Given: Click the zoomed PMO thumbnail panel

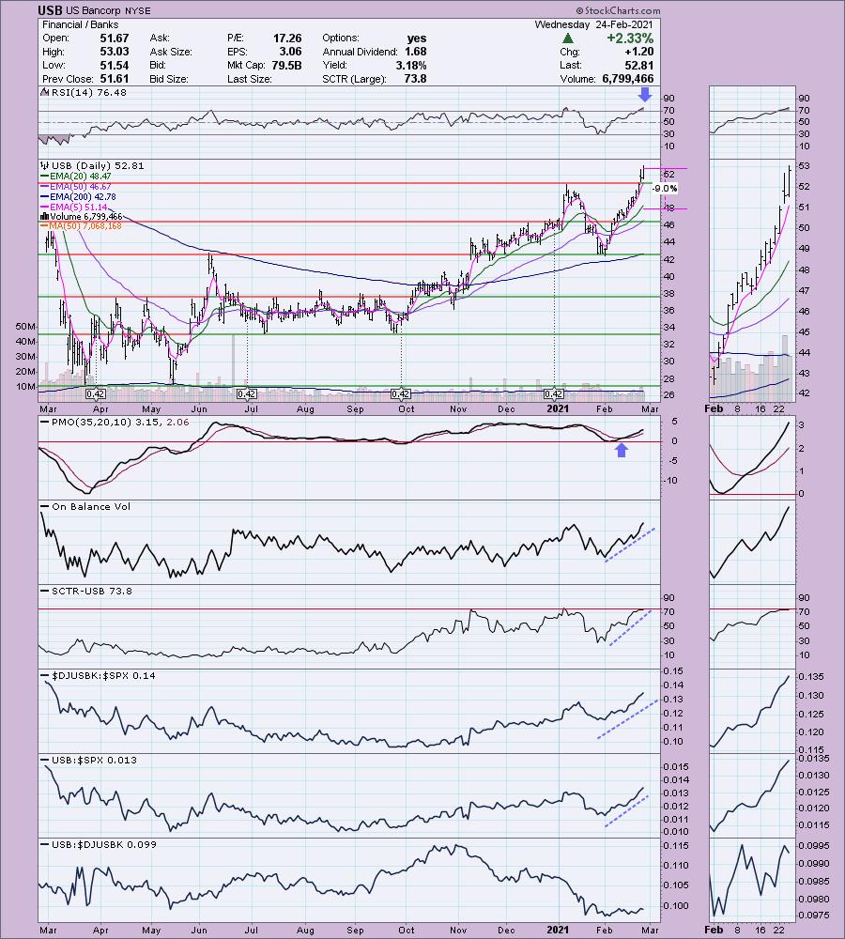Looking at the screenshot, I should (x=752, y=457).
